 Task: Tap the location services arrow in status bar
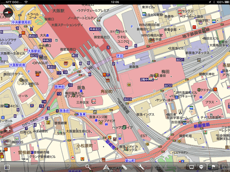[210, 2]
